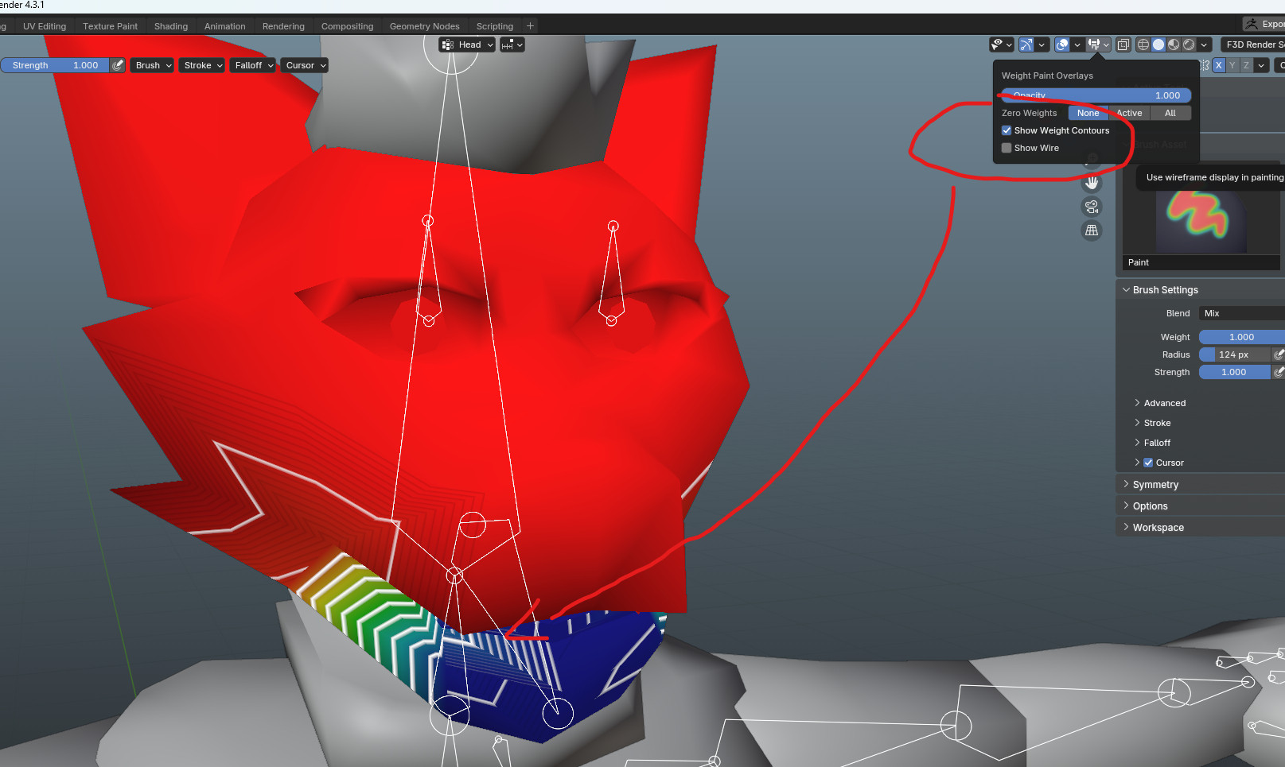
Task: Open the Blend mode Mix dropdown
Action: pyautogui.click(x=1241, y=313)
